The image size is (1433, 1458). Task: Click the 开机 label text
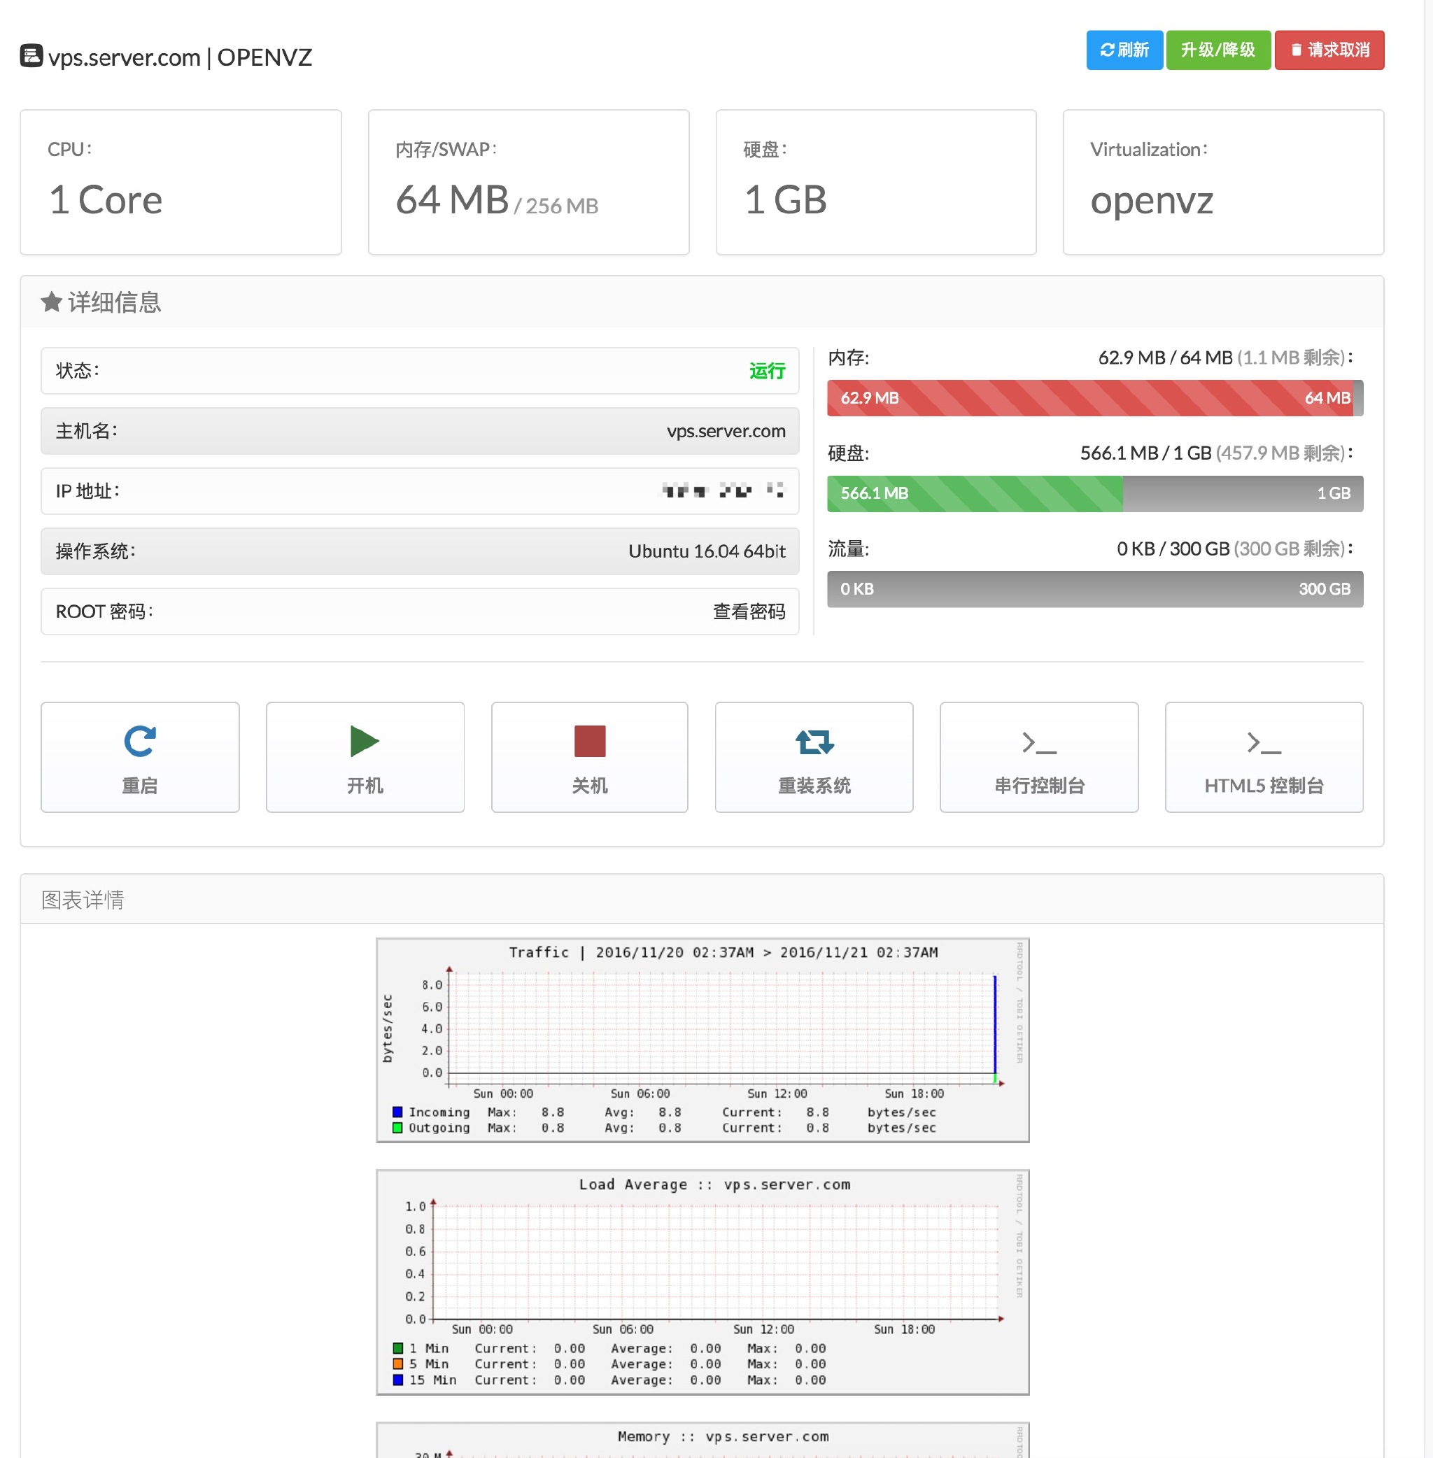tap(365, 785)
